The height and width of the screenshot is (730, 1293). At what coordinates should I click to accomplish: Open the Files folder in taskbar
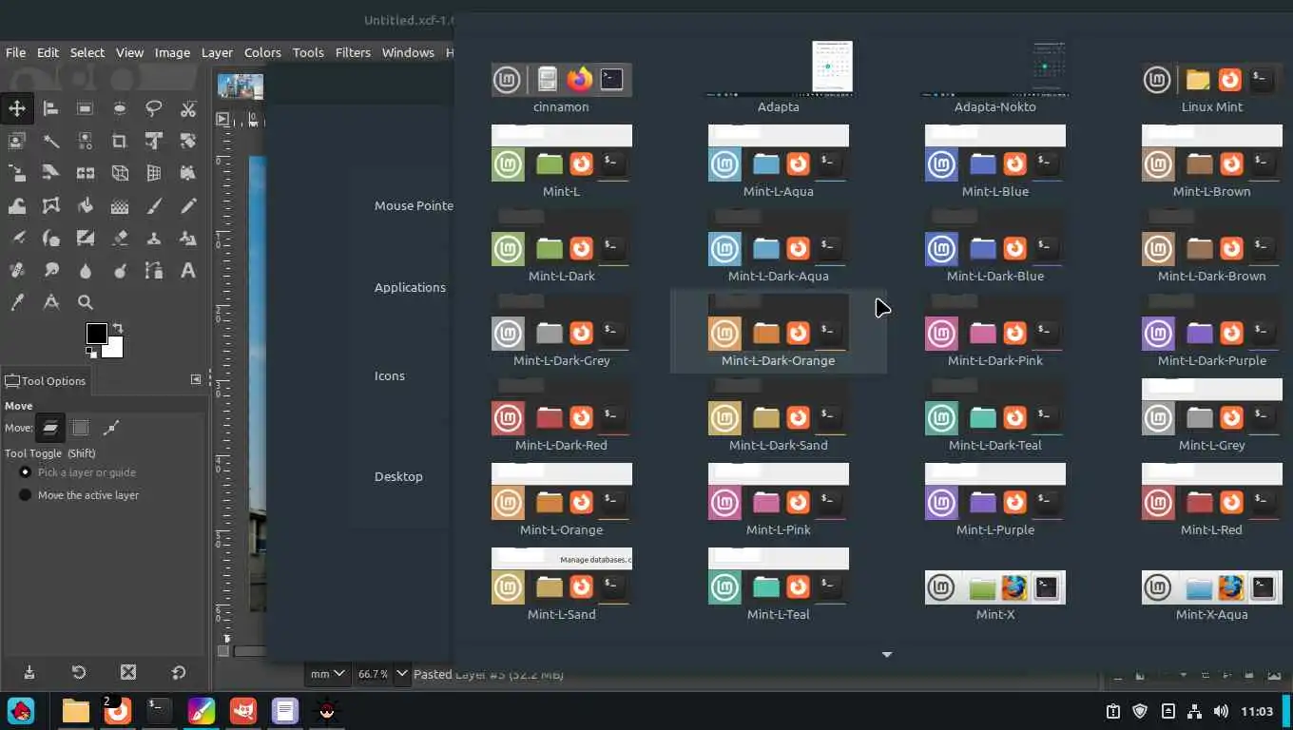pyautogui.click(x=75, y=710)
